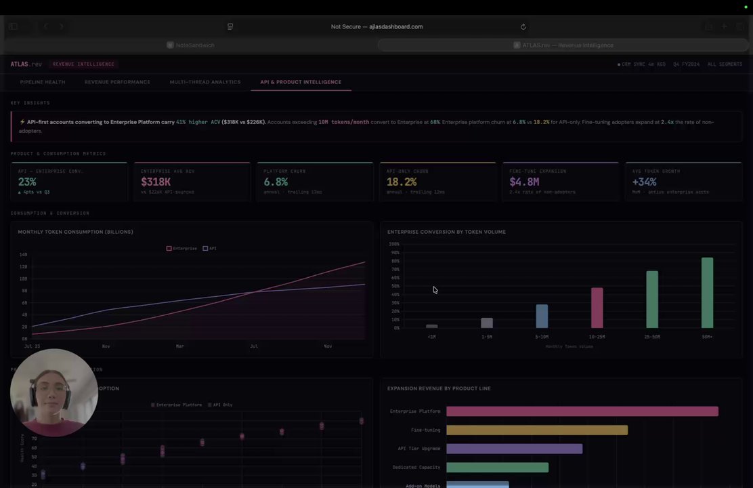
Task: Toggle the Enterprise legend in token consumption chart
Action: click(x=181, y=249)
